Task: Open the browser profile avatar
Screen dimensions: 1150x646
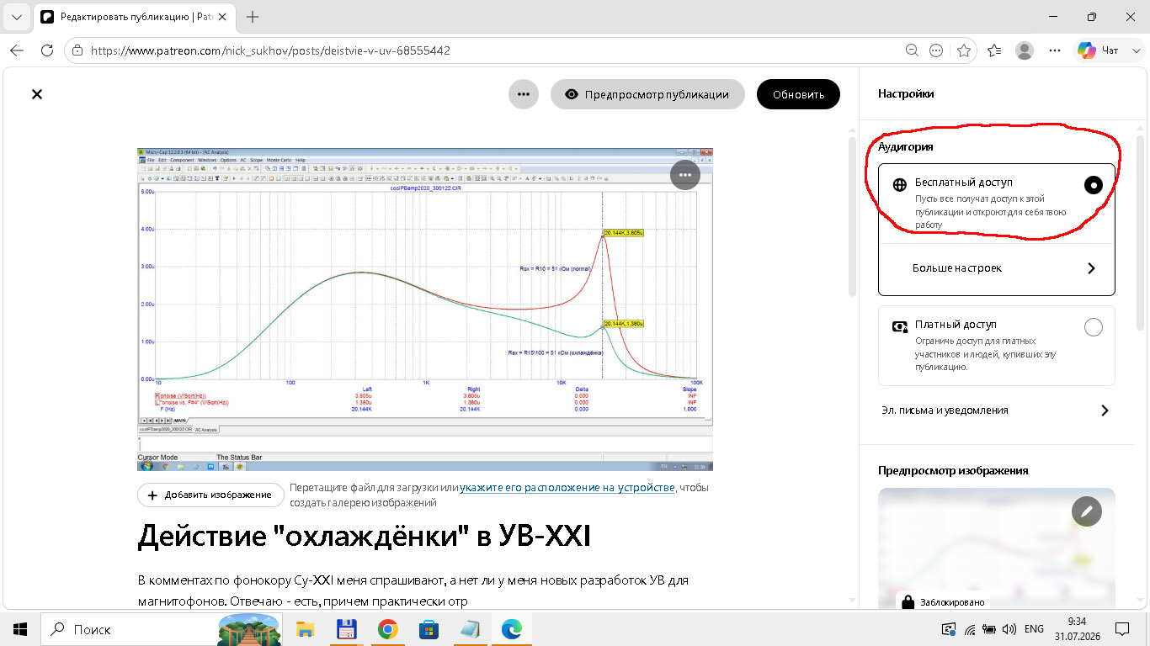Action: pyautogui.click(x=1025, y=50)
